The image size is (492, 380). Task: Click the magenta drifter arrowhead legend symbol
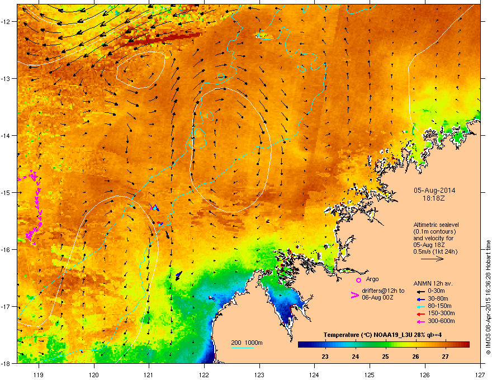[354, 295]
